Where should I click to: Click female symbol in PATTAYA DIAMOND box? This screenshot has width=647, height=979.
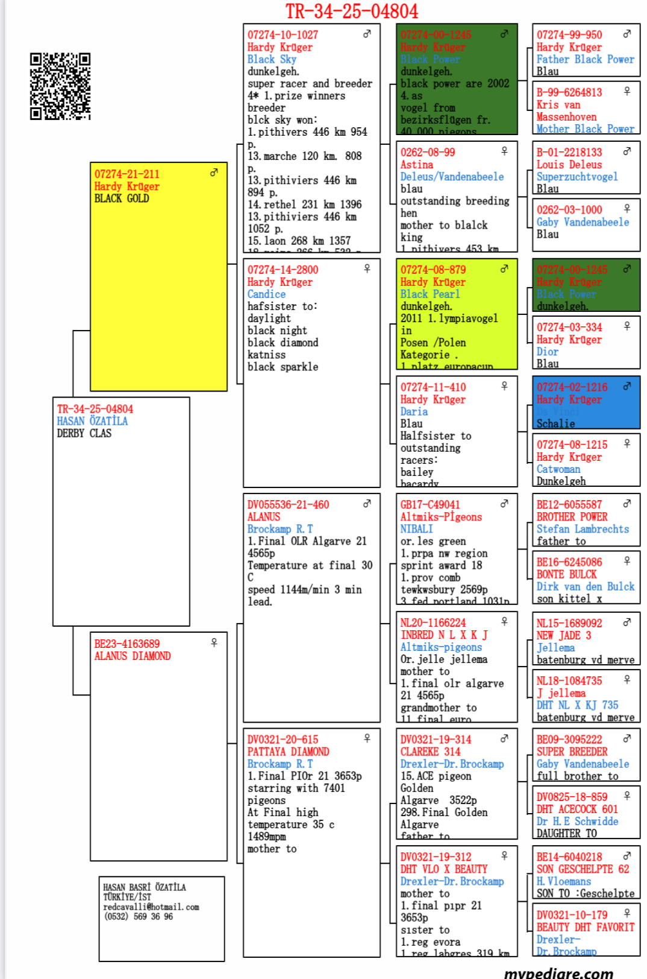click(x=367, y=738)
